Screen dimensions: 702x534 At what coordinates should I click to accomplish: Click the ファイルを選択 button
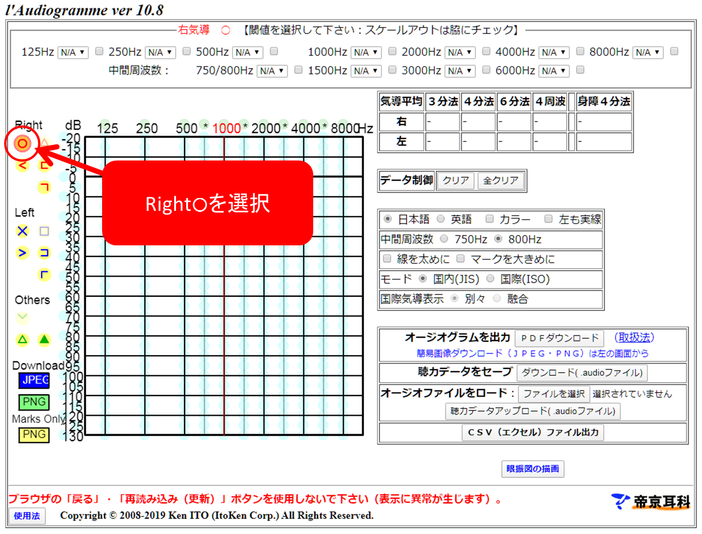point(554,394)
